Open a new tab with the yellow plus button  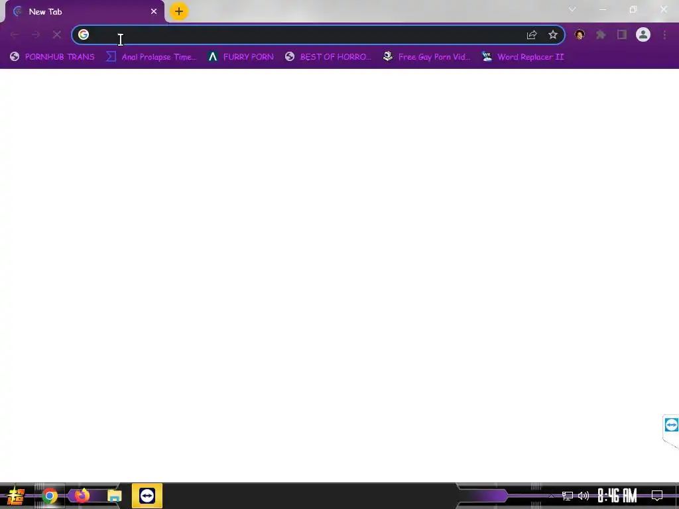tap(179, 11)
